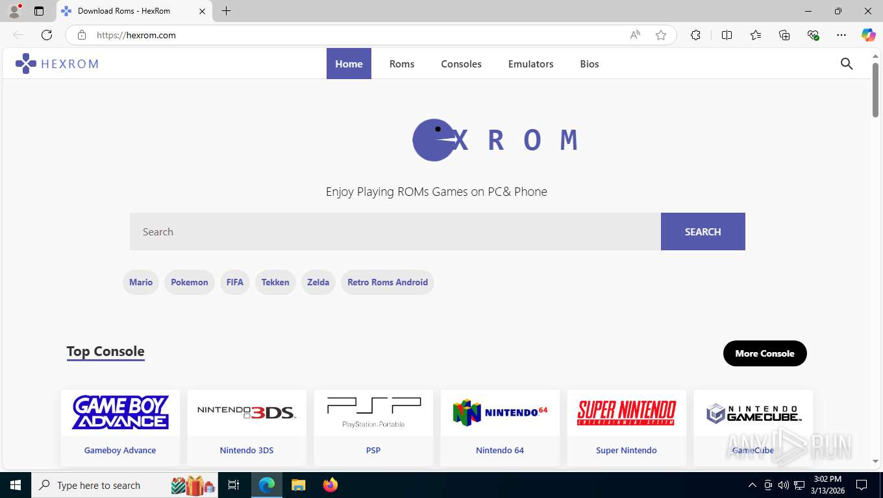Open File Explorer from the taskbar
This screenshot has width=883, height=498.
(x=298, y=485)
